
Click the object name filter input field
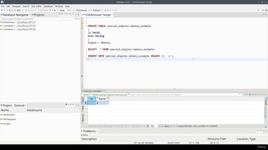point(37,19)
